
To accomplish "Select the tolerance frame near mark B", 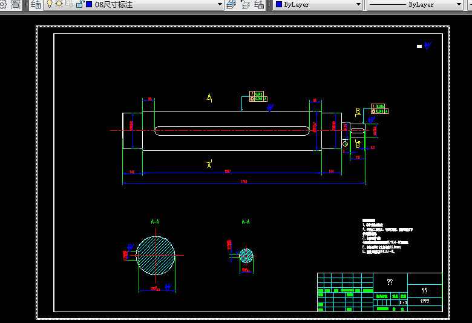I will (379, 109).
